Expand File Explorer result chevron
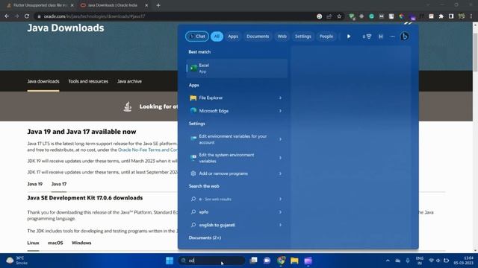478x268 pixels. [x=280, y=98]
